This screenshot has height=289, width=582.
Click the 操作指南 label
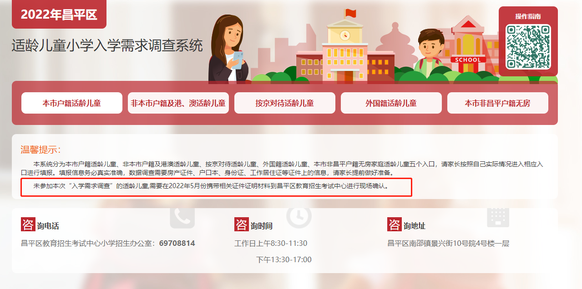pyautogui.click(x=528, y=16)
